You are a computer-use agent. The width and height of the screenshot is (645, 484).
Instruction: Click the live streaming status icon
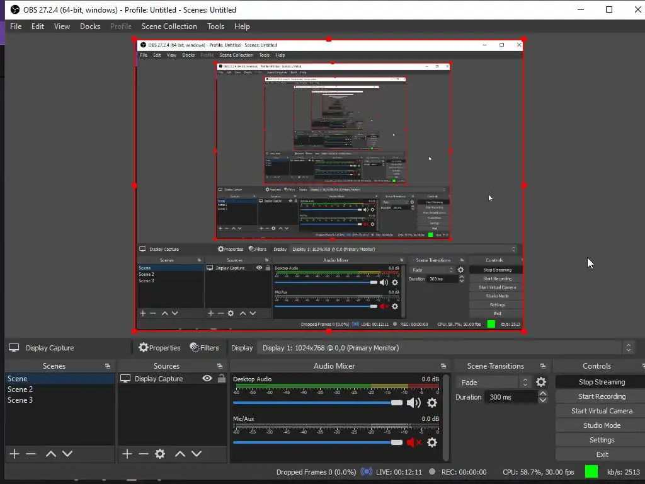click(x=366, y=471)
